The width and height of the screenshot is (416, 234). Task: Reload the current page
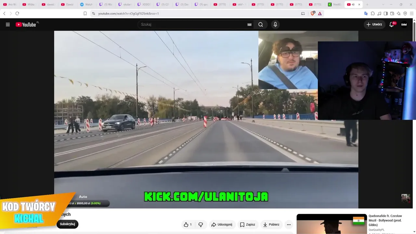[x=17, y=13]
